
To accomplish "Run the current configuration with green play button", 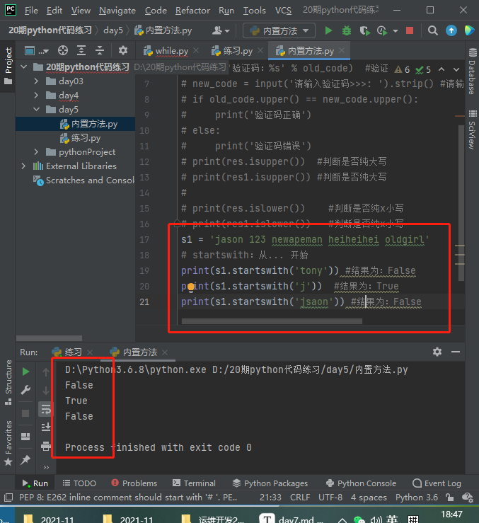I will coord(328,30).
